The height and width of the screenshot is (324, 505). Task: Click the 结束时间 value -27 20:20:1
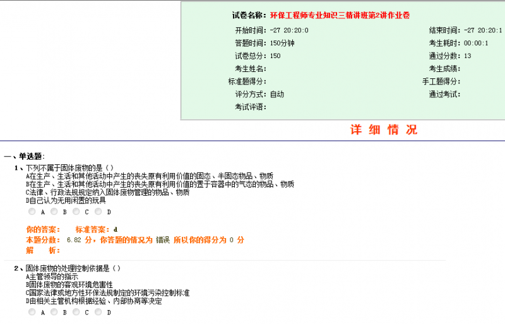(x=483, y=30)
